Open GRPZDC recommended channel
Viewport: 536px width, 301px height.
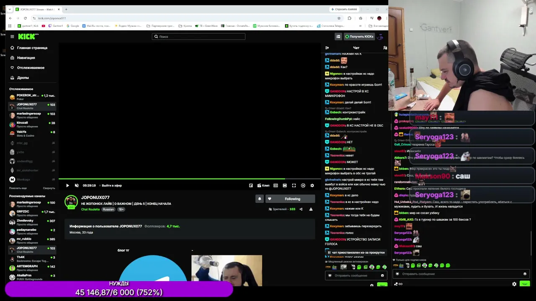point(33,213)
